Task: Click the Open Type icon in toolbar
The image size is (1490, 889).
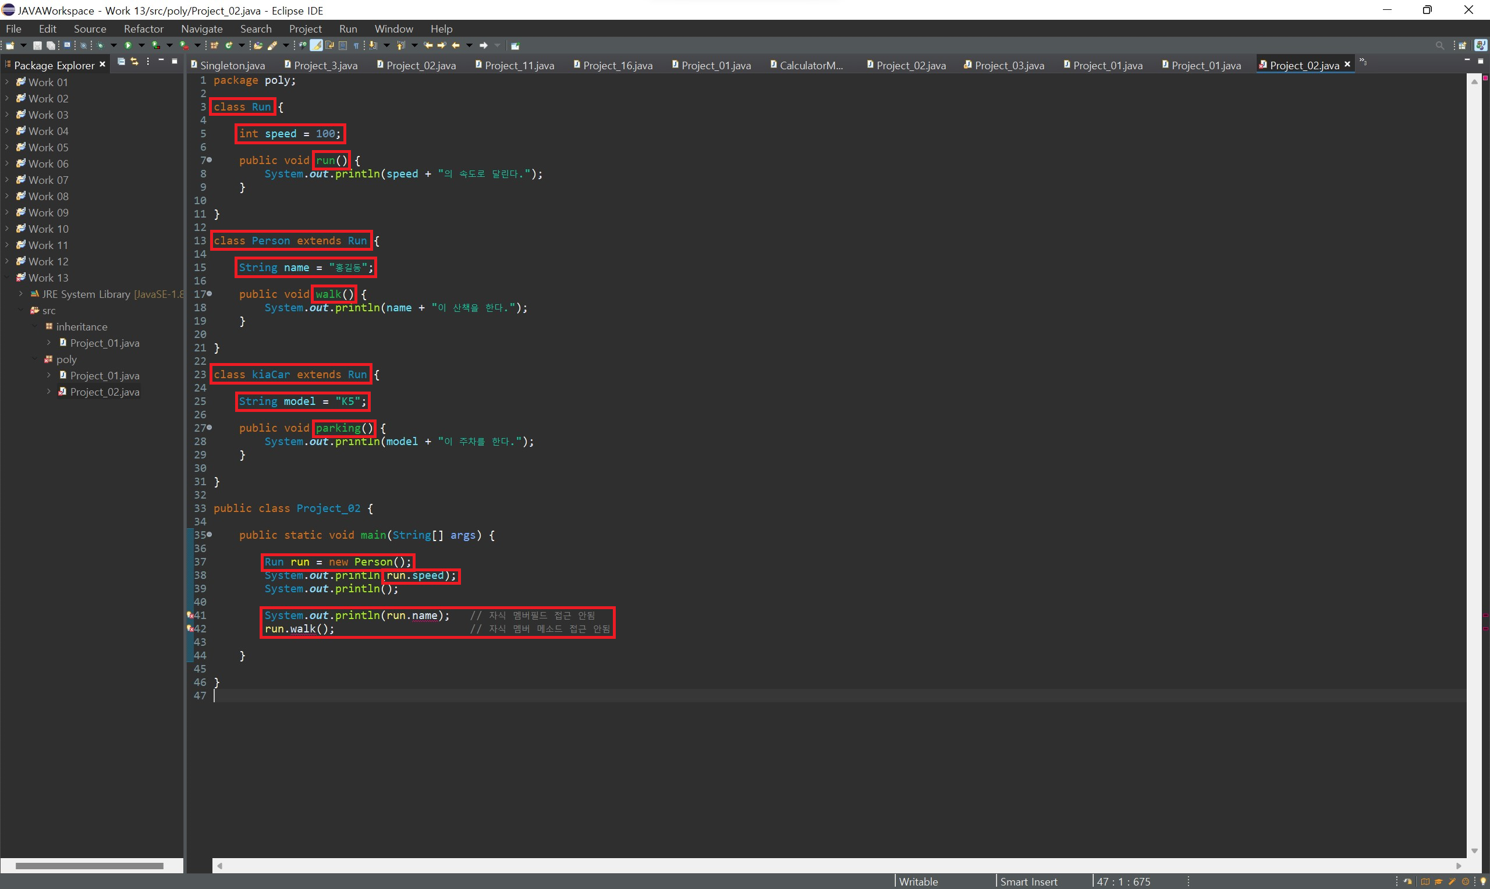Action: click(258, 45)
